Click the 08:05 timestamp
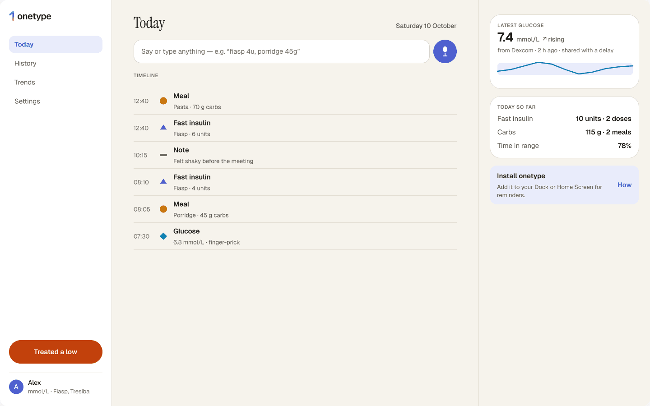 (142, 209)
